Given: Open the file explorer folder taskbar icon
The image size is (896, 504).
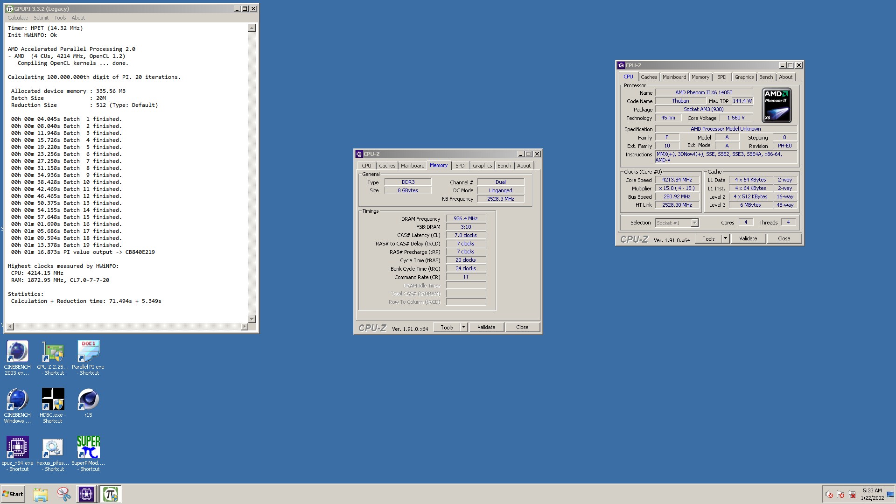Looking at the screenshot, I should coord(41,494).
